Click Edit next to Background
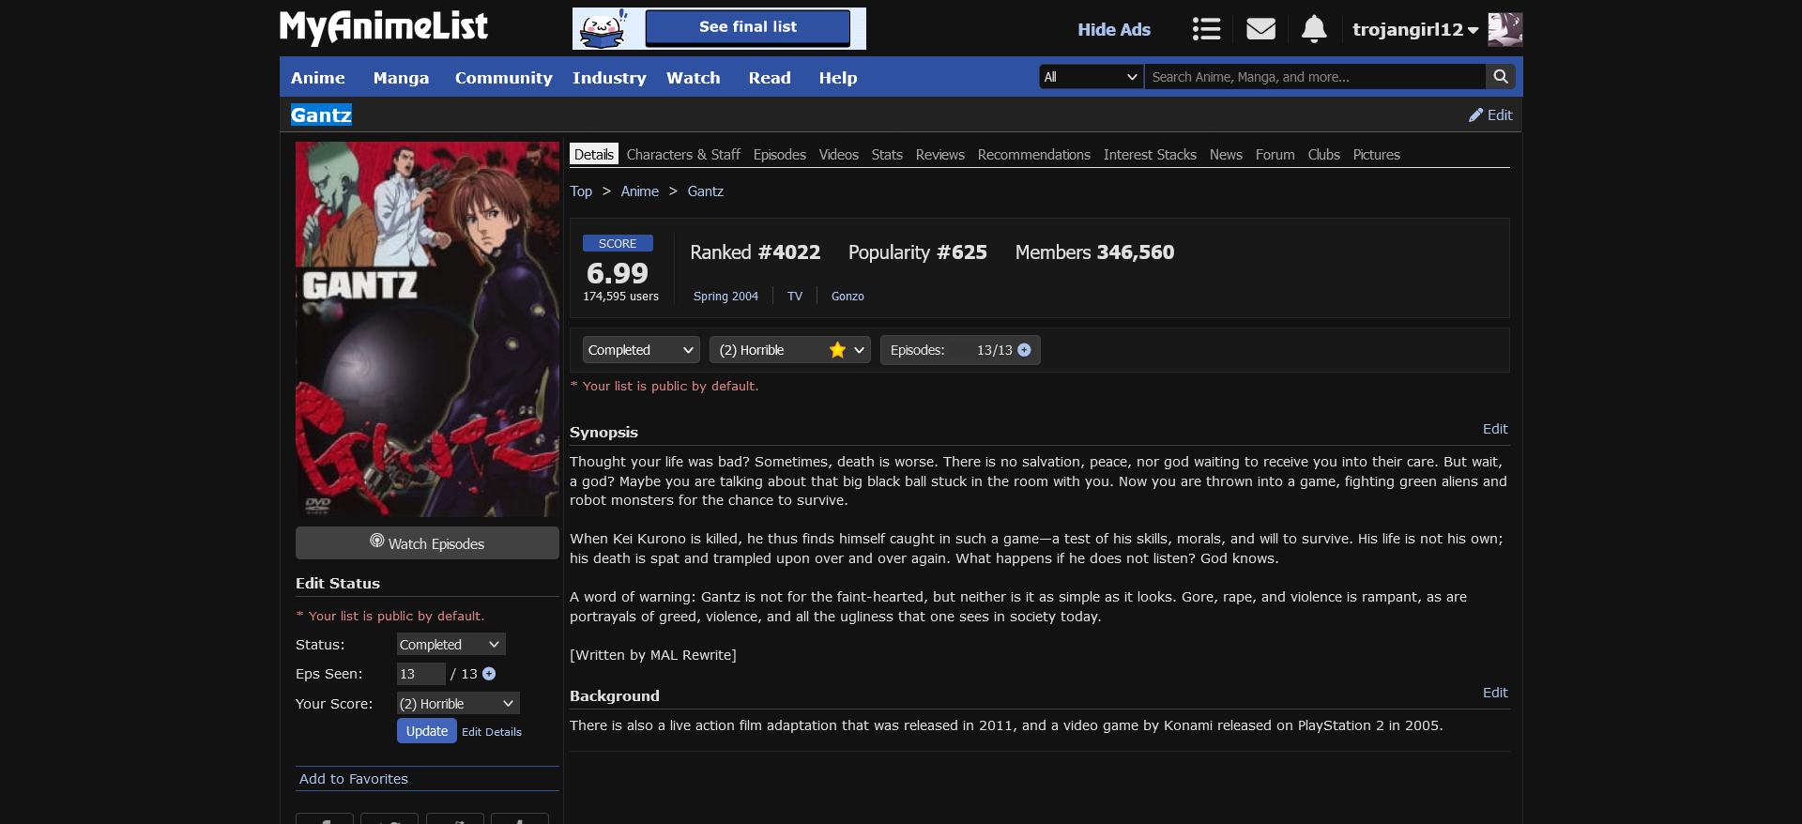The height and width of the screenshot is (824, 1802). [1495, 693]
